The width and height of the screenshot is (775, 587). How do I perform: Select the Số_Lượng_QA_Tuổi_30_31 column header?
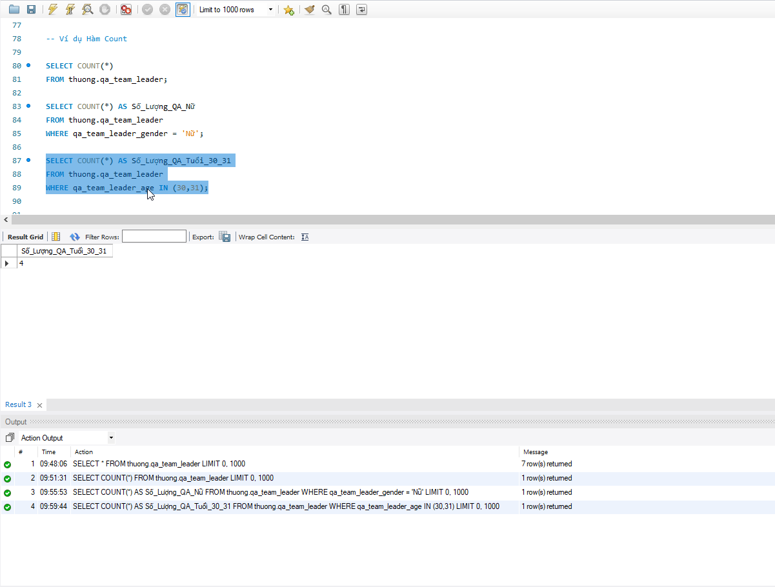(64, 251)
